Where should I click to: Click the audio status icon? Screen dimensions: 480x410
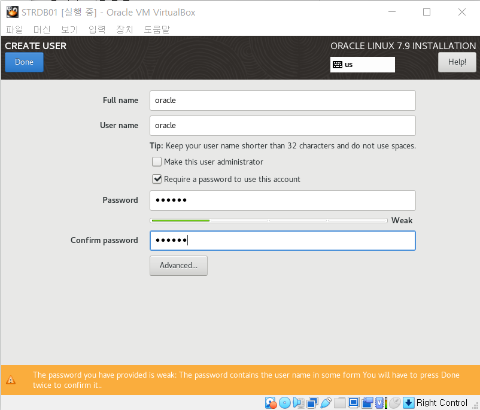click(x=299, y=403)
